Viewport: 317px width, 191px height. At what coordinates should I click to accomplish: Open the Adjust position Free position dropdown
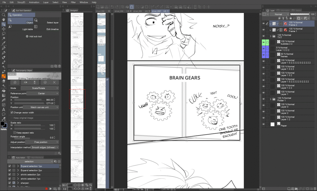(42, 142)
